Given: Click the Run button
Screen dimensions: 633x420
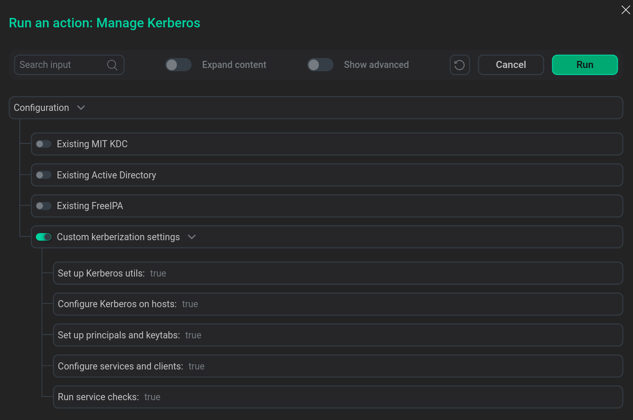Looking at the screenshot, I should coord(585,65).
